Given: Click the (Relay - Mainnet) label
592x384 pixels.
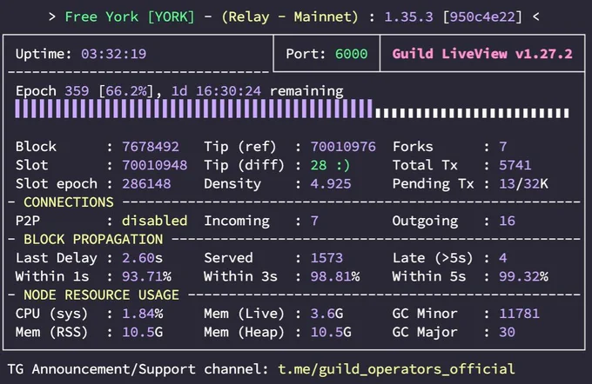Looking at the screenshot, I should (290, 17).
